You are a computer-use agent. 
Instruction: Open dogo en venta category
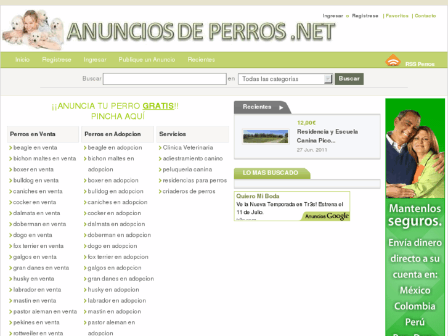point(33,235)
